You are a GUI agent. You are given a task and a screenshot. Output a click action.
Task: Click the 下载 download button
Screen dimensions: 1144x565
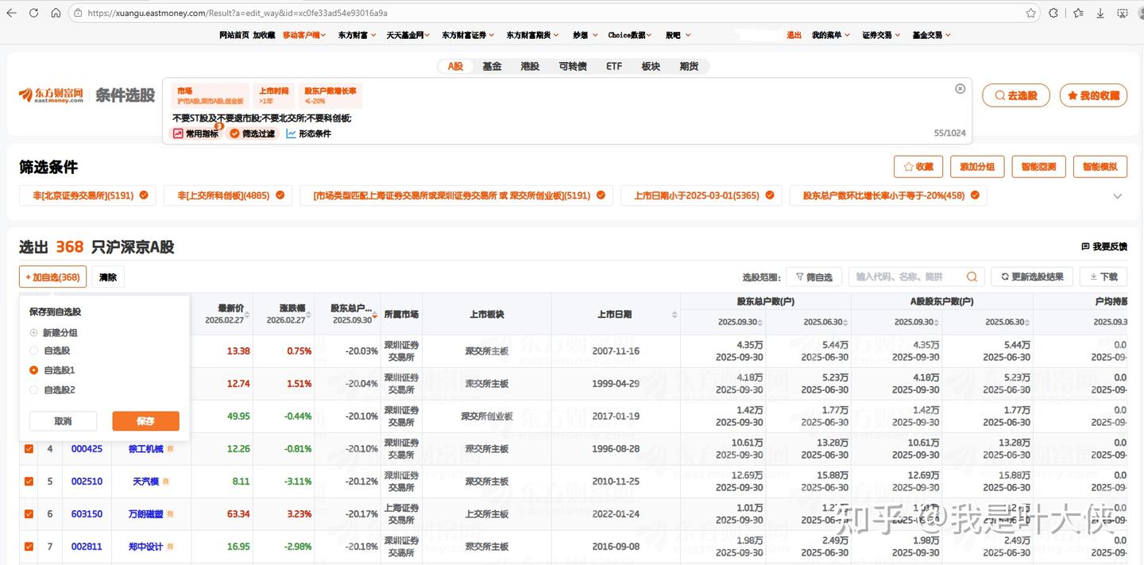[1103, 277]
